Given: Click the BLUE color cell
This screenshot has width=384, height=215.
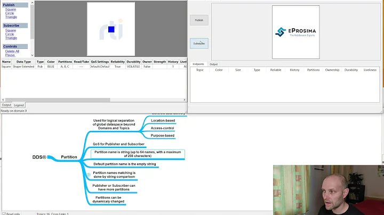Looking at the screenshot, I should pos(51,67).
